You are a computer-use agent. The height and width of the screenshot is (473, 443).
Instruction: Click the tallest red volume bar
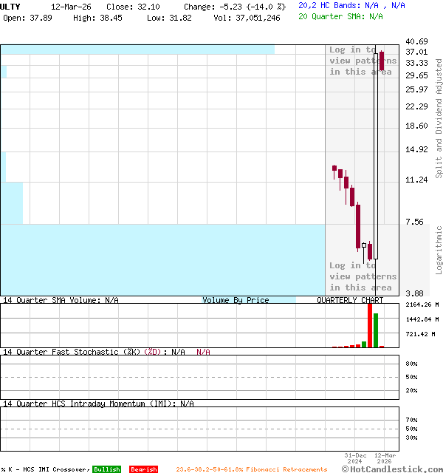[370, 325]
